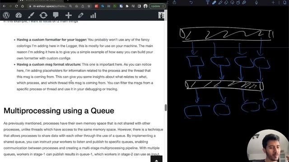Click the browser forward arrow
289x162 pixels.
[x=10, y=6]
